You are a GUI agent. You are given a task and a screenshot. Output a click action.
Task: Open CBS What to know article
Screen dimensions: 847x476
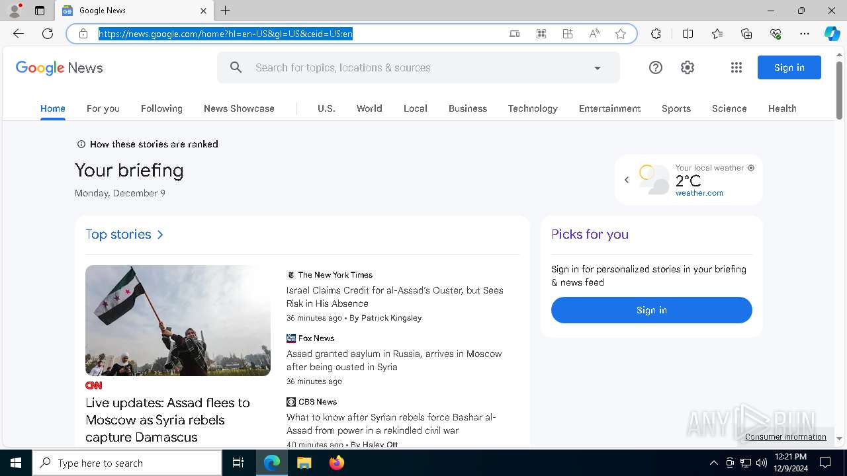pyautogui.click(x=391, y=424)
